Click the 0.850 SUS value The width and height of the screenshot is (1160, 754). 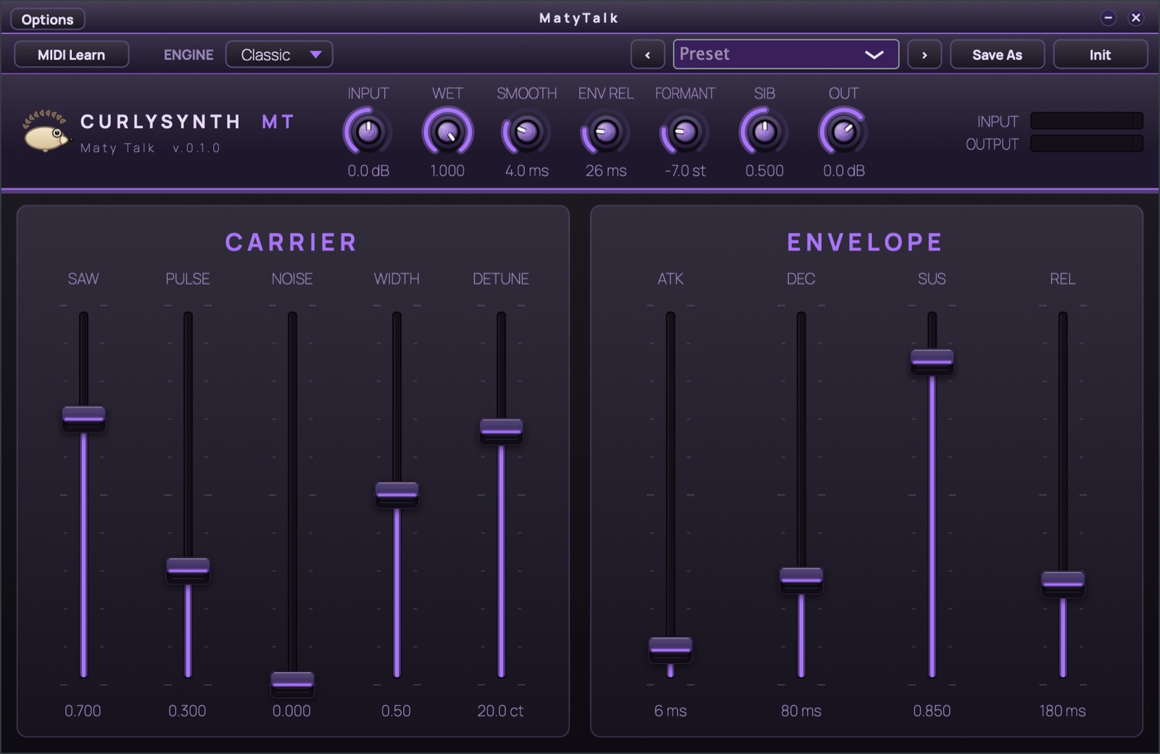pos(932,711)
